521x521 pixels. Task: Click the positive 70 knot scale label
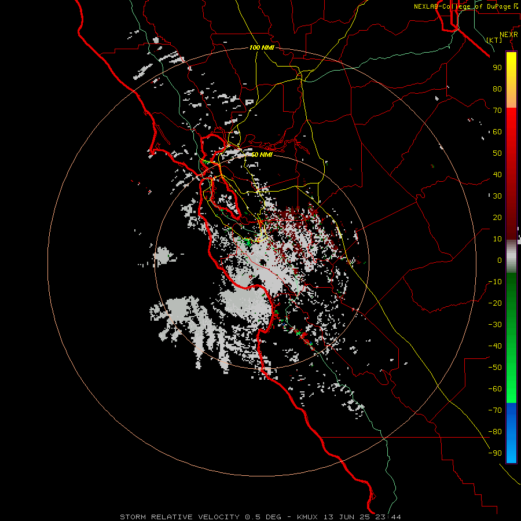point(497,111)
